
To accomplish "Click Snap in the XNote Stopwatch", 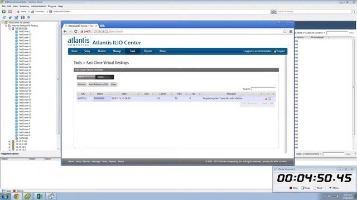I will point(306,188).
